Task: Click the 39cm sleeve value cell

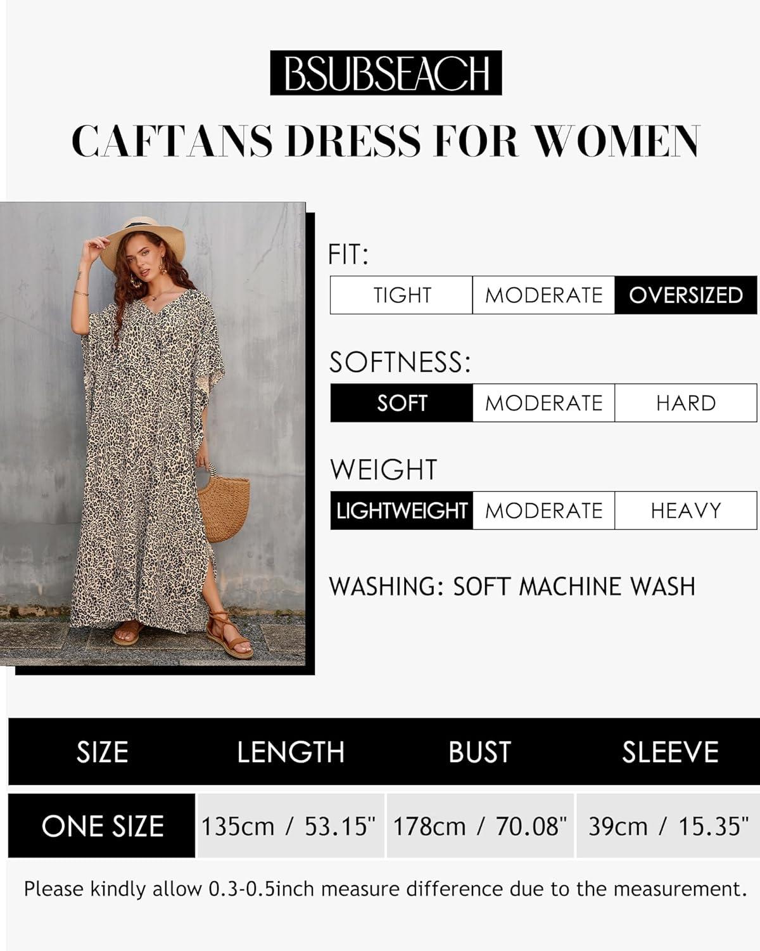Action: point(668,826)
